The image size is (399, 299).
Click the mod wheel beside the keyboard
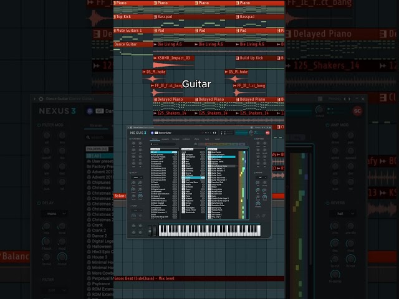point(155,230)
